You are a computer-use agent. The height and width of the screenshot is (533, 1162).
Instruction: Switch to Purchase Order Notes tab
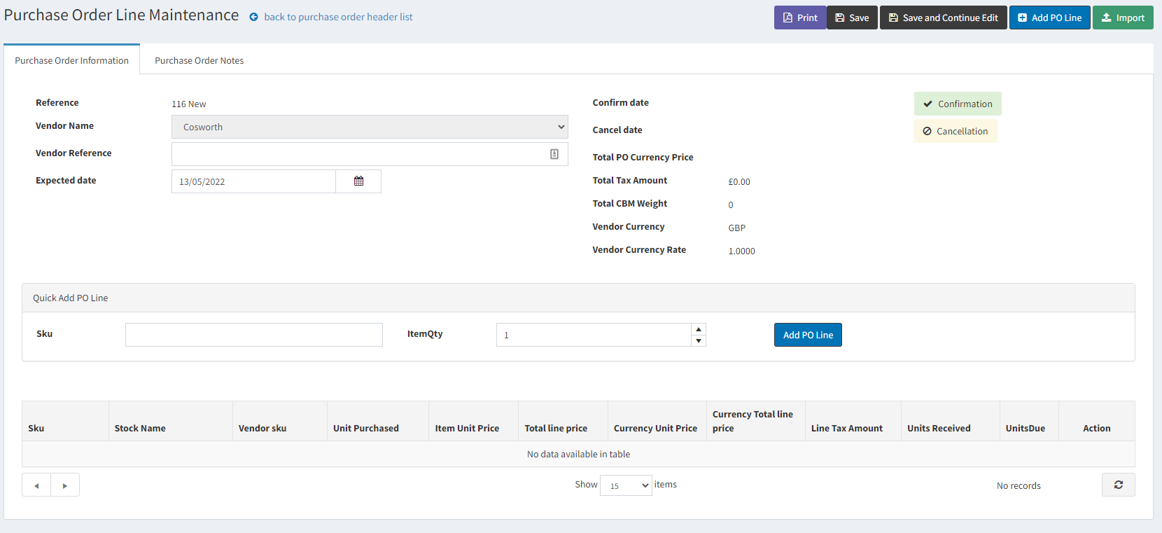click(199, 60)
